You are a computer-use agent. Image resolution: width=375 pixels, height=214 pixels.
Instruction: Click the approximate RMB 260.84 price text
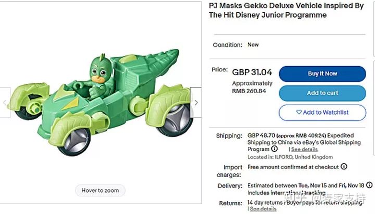(x=252, y=87)
